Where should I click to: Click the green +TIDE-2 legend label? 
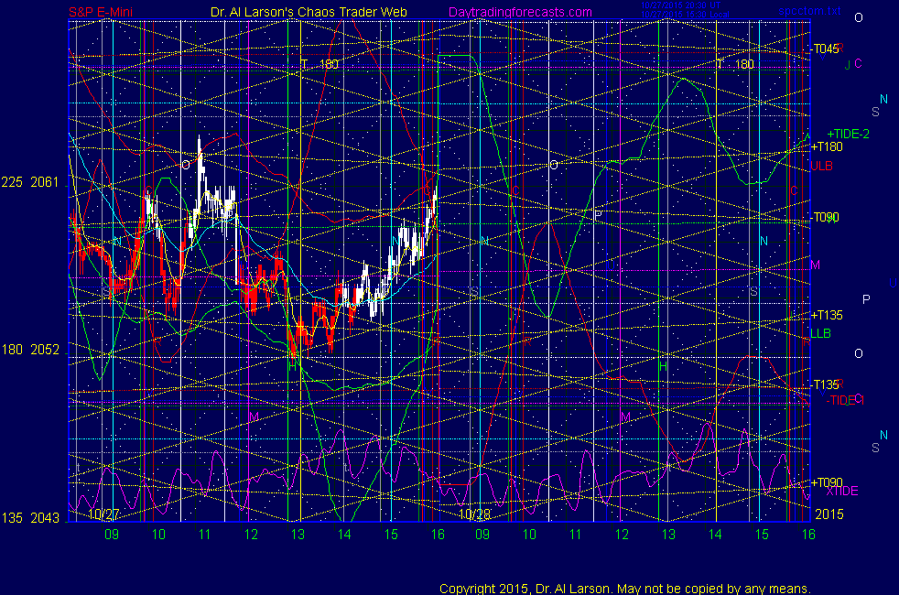pyautogui.click(x=848, y=135)
